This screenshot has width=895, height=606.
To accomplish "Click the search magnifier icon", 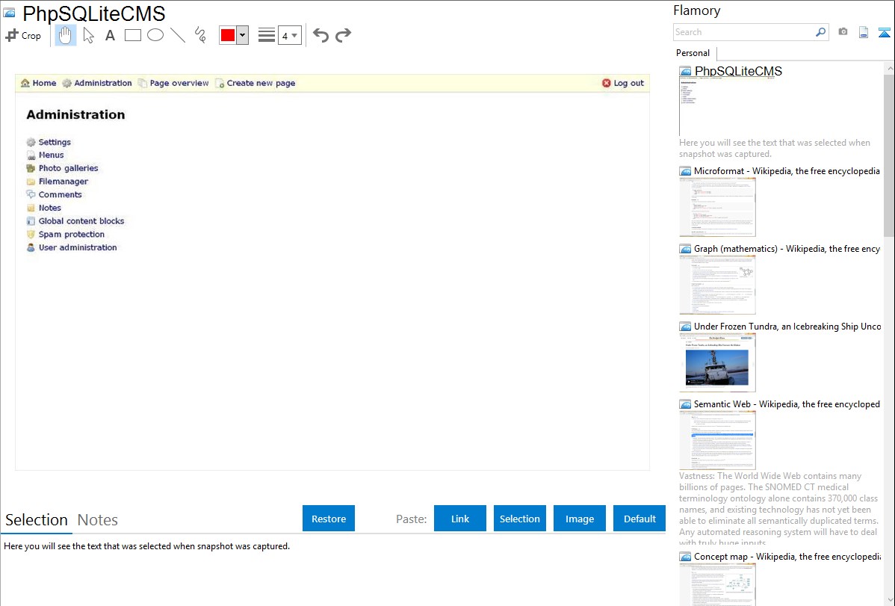I will tap(820, 32).
